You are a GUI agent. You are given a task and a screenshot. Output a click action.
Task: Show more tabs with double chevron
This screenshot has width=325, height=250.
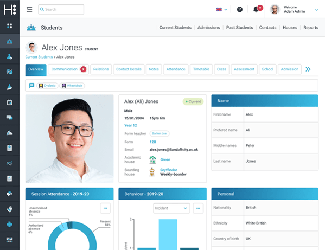[x=308, y=69]
